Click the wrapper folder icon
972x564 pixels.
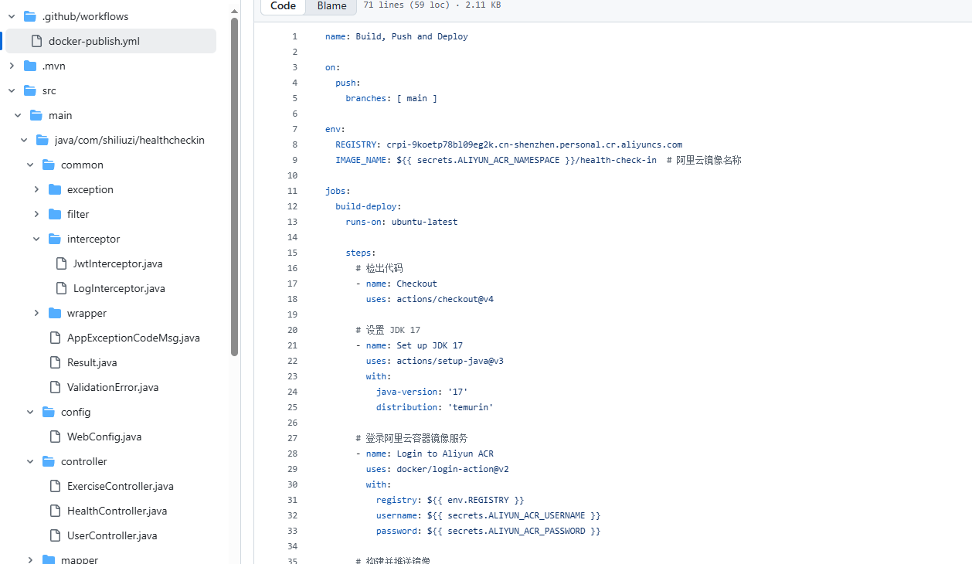coord(55,313)
